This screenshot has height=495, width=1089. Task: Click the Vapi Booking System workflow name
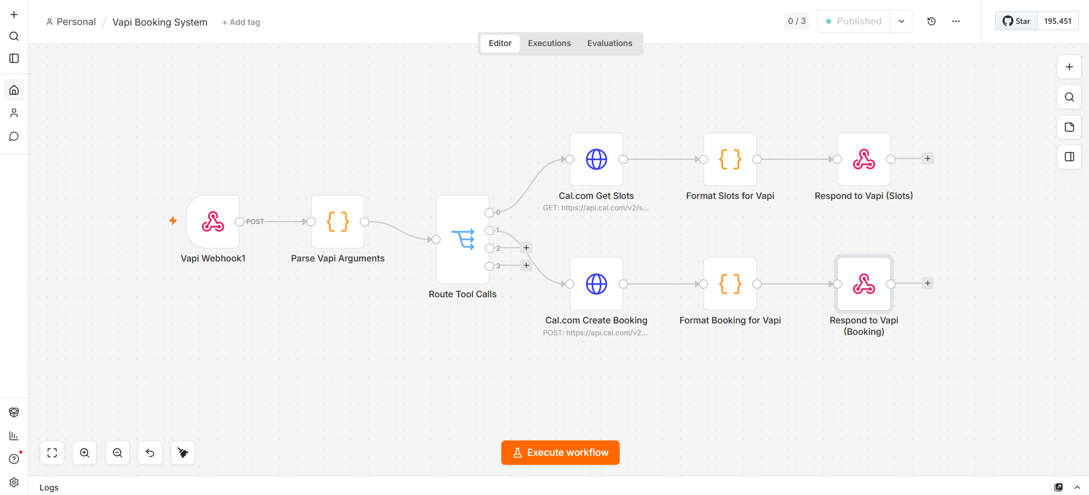(x=160, y=22)
